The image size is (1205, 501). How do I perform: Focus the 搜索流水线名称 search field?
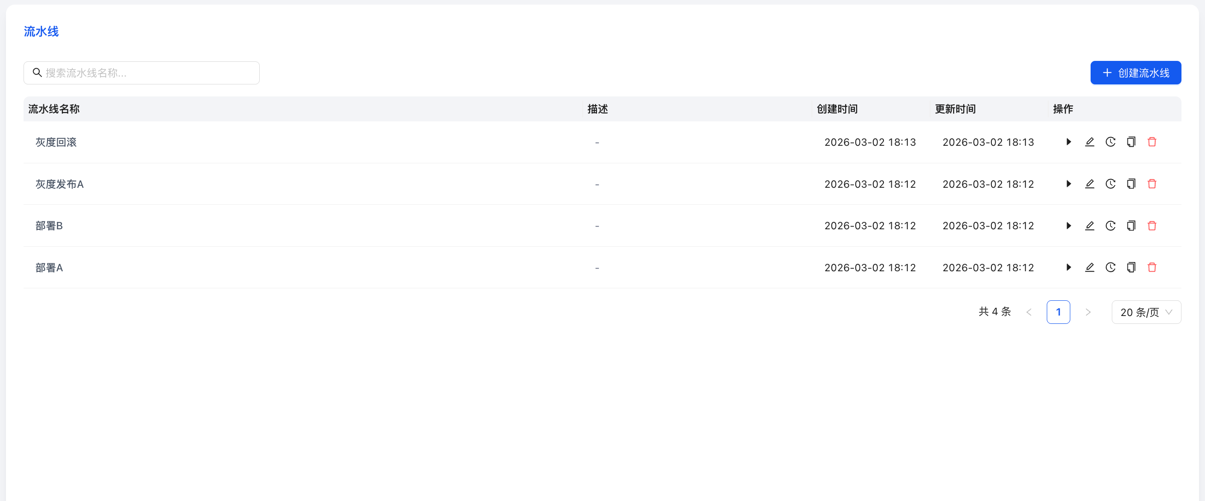coord(145,73)
